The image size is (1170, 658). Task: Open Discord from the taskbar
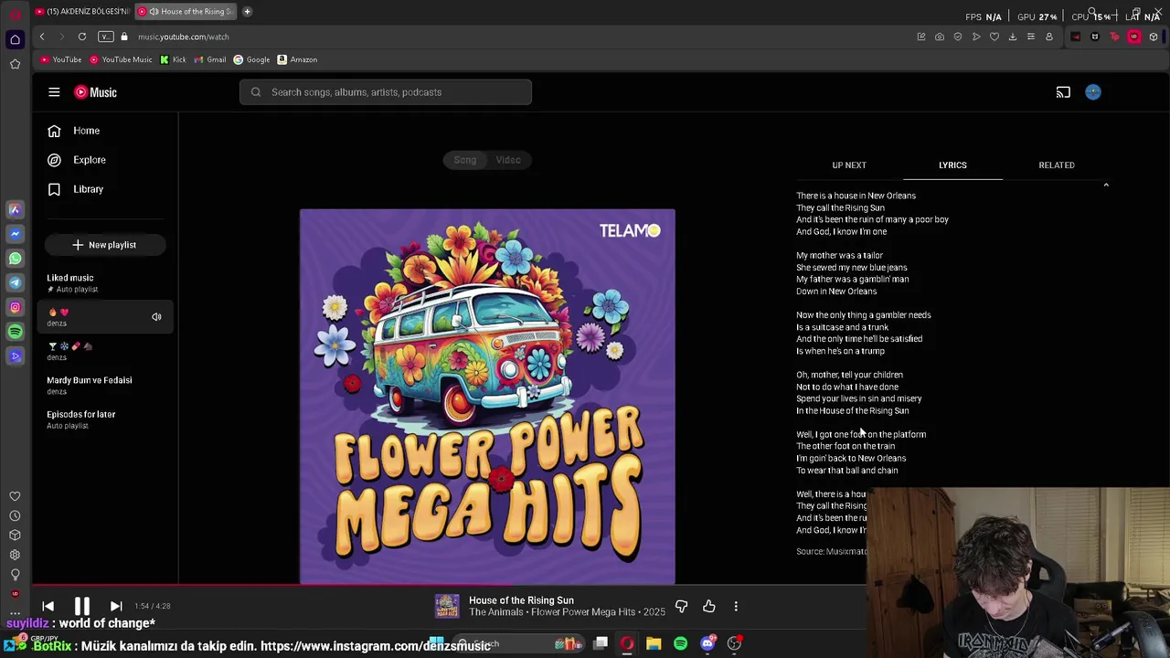[707, 643]
